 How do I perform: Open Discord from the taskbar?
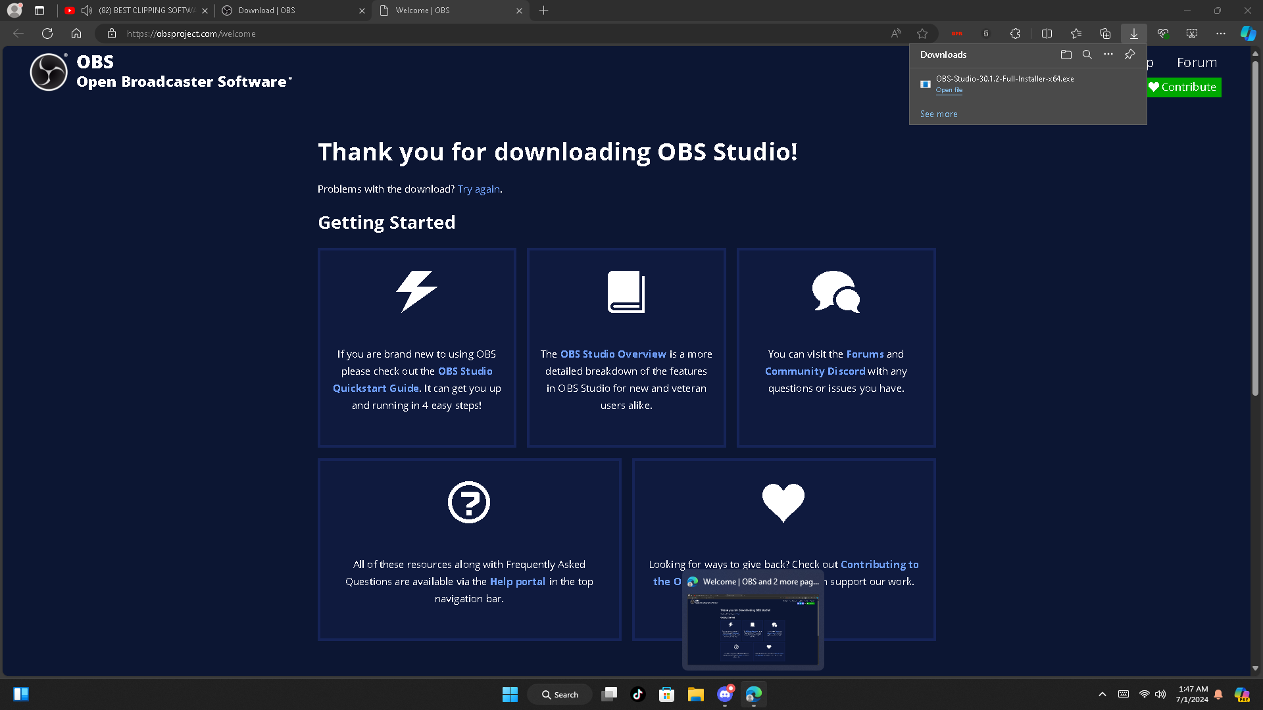[725, 694]
